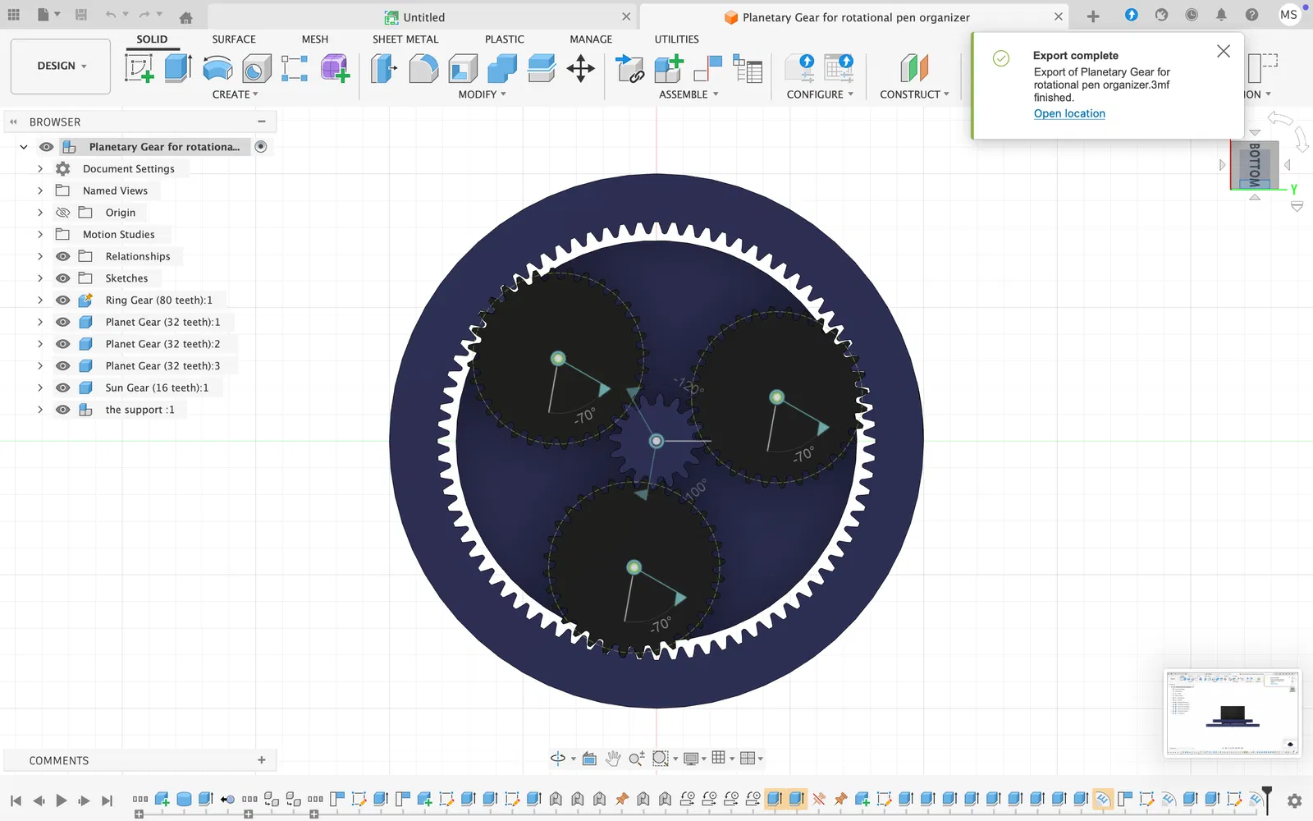
Task: Open the ASSEMBLE dropdown menu
Action: [x=689, y=94]
